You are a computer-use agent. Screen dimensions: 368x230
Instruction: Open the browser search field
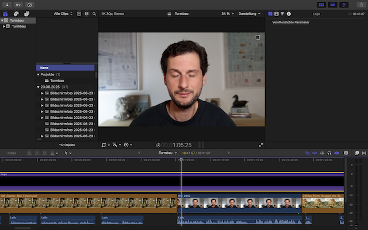click(x=94, y=14)
